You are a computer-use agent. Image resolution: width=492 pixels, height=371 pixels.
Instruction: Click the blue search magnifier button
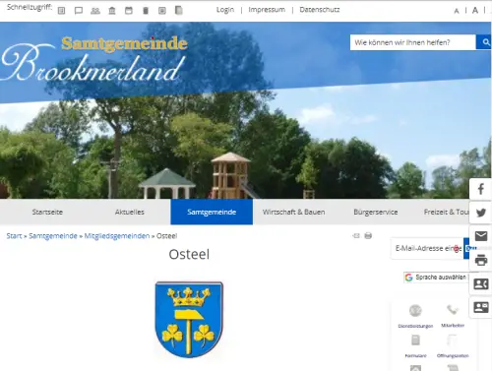484,42
